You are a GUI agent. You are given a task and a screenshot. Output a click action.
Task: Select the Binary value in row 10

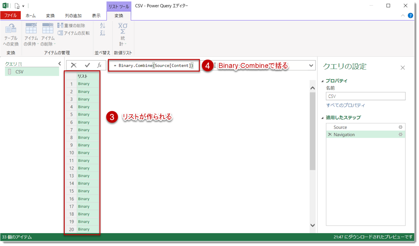[x=88, y=153]
